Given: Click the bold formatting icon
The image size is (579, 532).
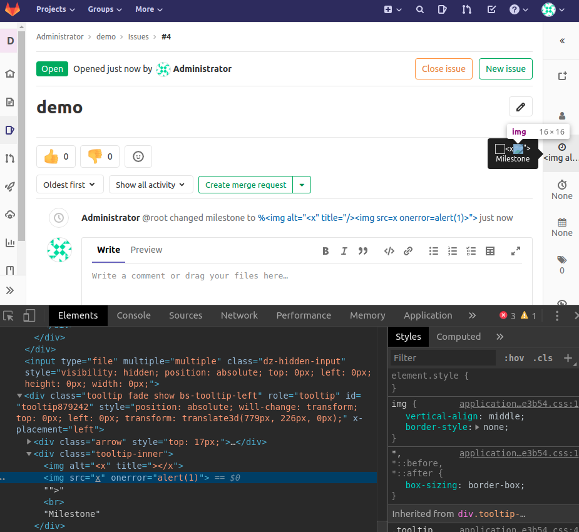Looking at the screenshot, I should tap(325, 251).
